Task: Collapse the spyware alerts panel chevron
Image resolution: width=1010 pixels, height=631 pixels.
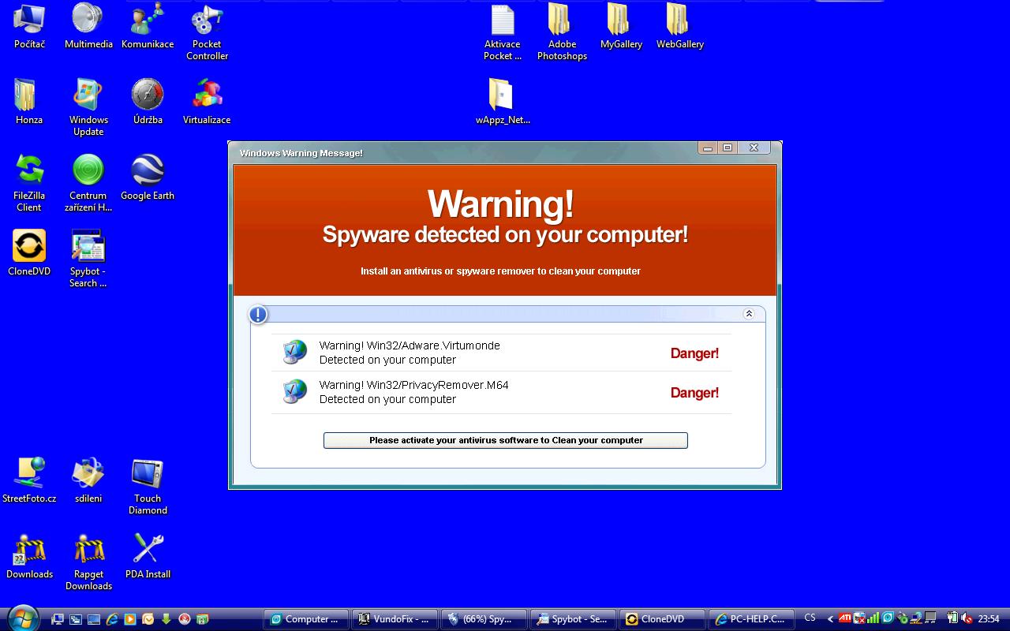Action: click(749, 314)
